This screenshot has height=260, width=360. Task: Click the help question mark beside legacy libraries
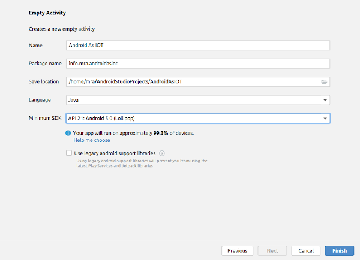(162, 153)
